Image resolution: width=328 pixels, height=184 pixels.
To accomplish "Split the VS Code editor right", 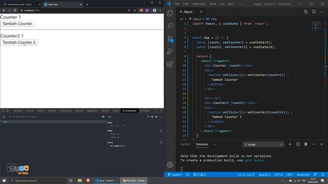I will tap(314, 12).
